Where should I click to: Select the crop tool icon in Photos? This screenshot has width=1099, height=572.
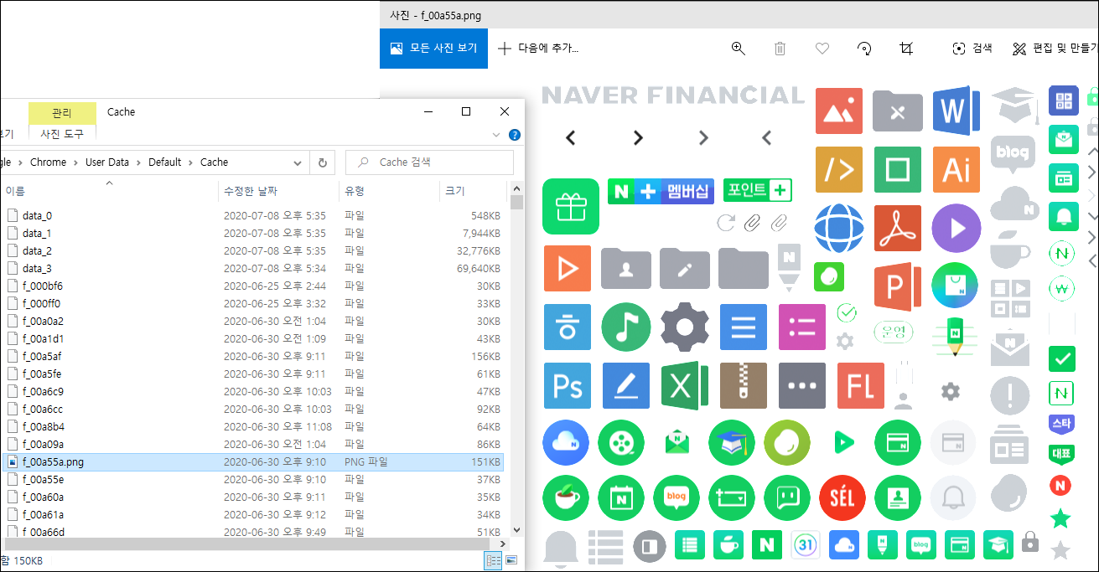tap(906, 49)
